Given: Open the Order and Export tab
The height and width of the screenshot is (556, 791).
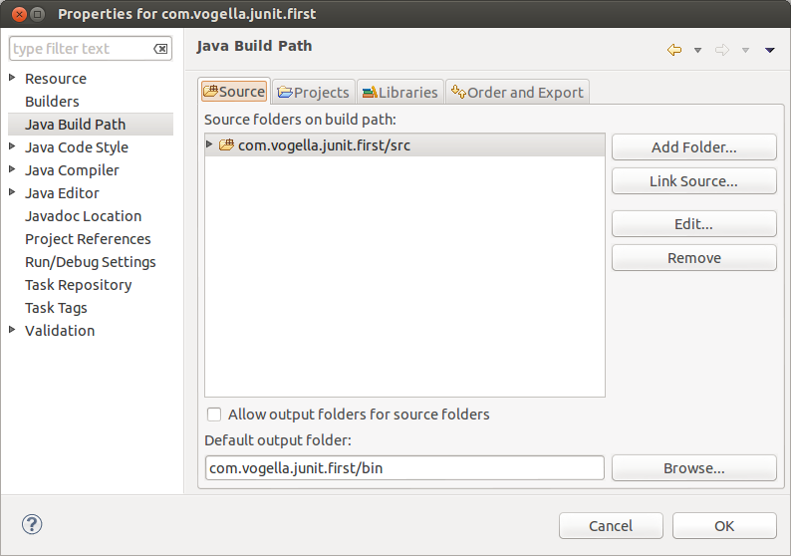Looking at the screenshot, I should (x=517, y=92).
